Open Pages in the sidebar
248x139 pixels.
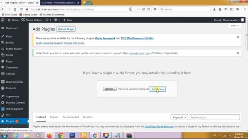point(9,61)
